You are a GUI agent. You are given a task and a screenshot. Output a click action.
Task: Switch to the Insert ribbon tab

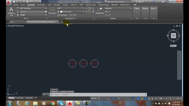point(23,5)
